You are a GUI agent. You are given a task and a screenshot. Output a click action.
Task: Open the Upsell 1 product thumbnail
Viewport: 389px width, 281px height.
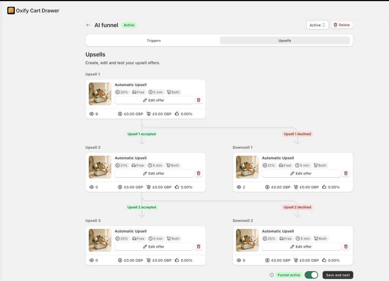[x=100, y=94]
